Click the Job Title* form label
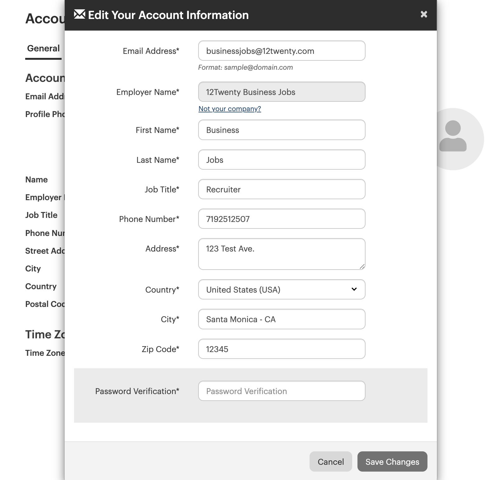The image size is (504, 480). click(162, 189)
